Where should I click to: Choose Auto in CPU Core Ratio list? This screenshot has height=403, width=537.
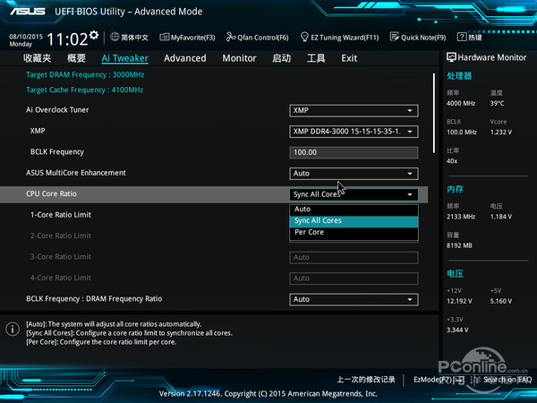click(354, 209)
